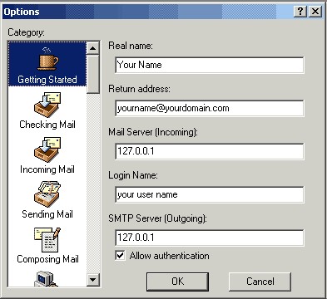
Task: Open the Sending Mail category icon
Action: point(47,194)
